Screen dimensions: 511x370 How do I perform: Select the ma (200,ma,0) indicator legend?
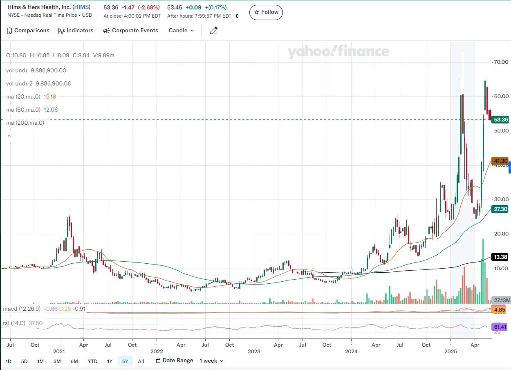25,123
